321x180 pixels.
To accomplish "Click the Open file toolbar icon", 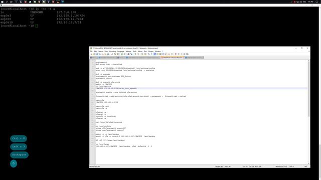I will pos(94,54).
